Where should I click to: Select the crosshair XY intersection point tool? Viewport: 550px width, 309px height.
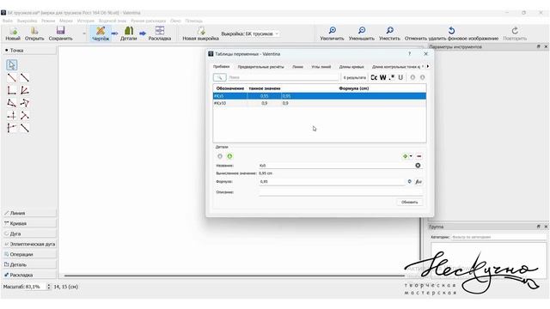click(11, 116)
